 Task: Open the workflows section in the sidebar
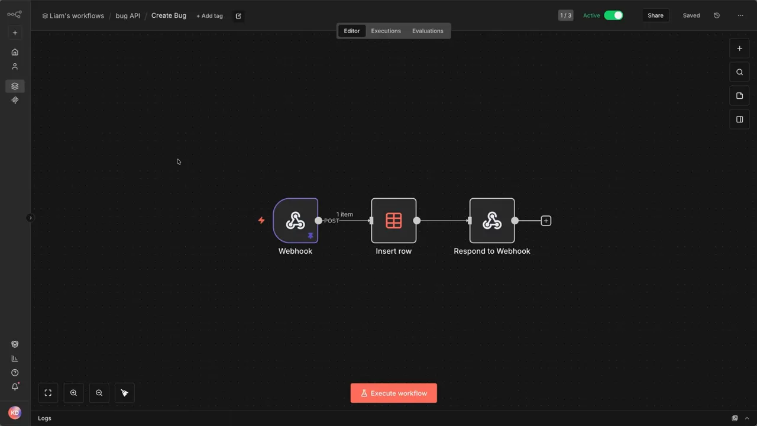click(x=15, y=86)
